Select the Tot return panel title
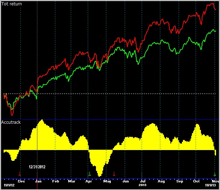This screenshot has width=220, height=190. click(12, 4)
